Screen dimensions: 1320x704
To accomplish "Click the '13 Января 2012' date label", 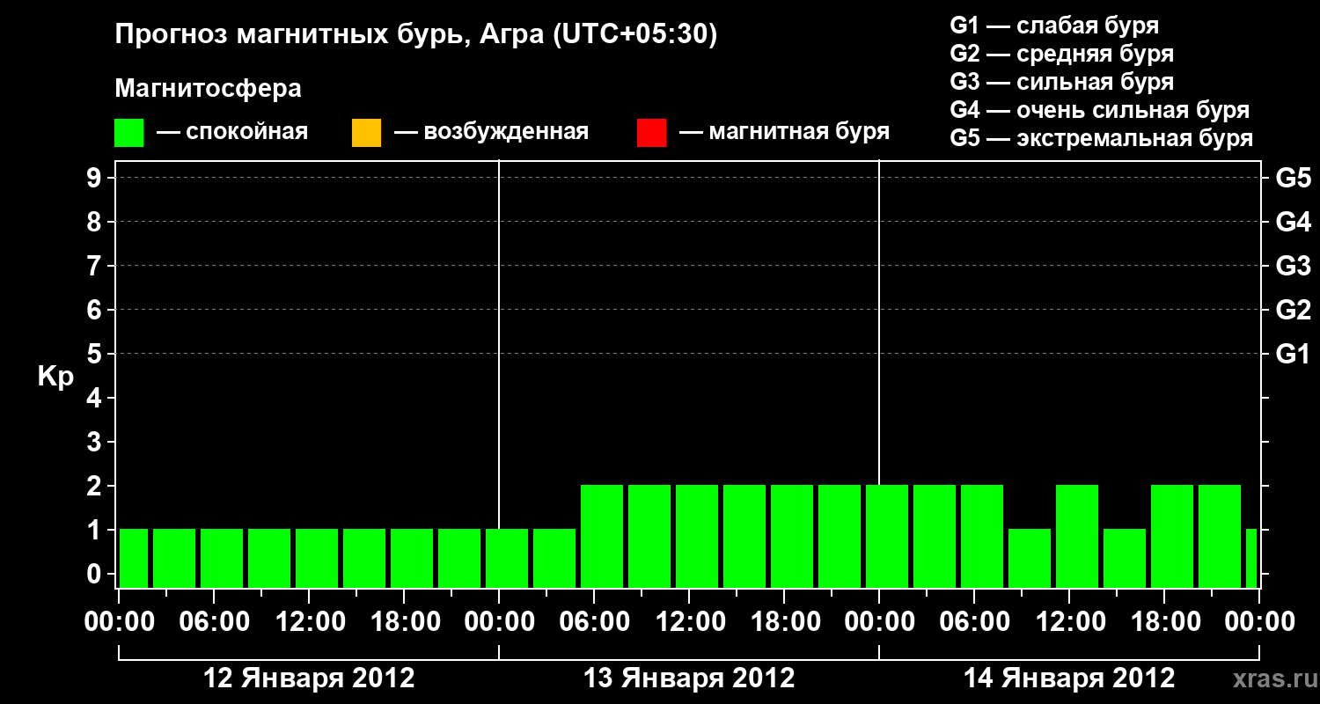I will (x=689, y=678).
